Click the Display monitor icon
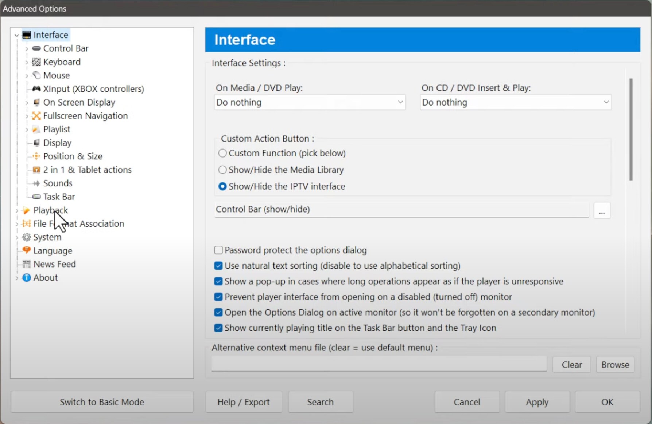Viewport: 652px width, 424px height. (x=36, y=143)
